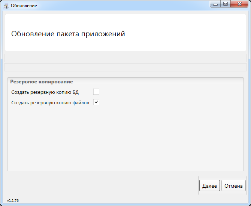Select the "Создать резервную копию файлов" label
Image resolution: width=251 pixels, height=206 pixels.
[50, 103]
